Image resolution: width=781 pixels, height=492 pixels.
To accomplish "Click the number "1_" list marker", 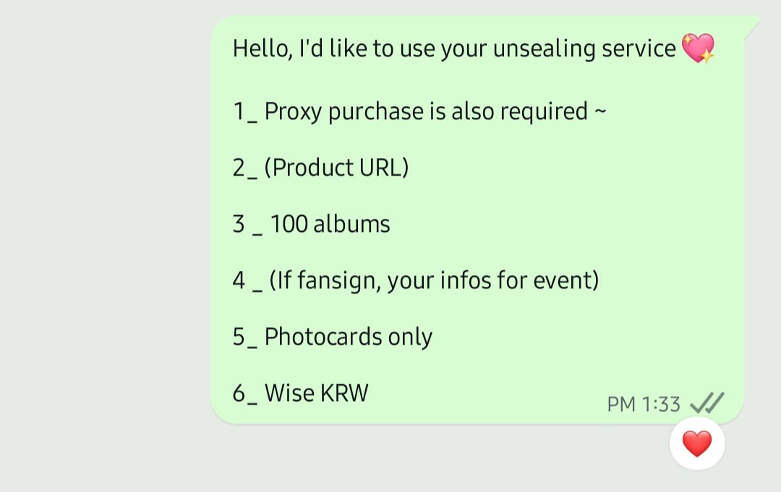I will tap(244, 112).
